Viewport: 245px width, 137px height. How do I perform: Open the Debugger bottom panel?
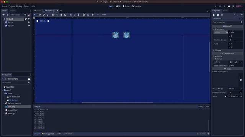[48, 134]
